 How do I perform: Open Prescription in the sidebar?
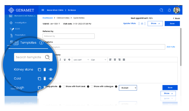click(x=20, y=35)
